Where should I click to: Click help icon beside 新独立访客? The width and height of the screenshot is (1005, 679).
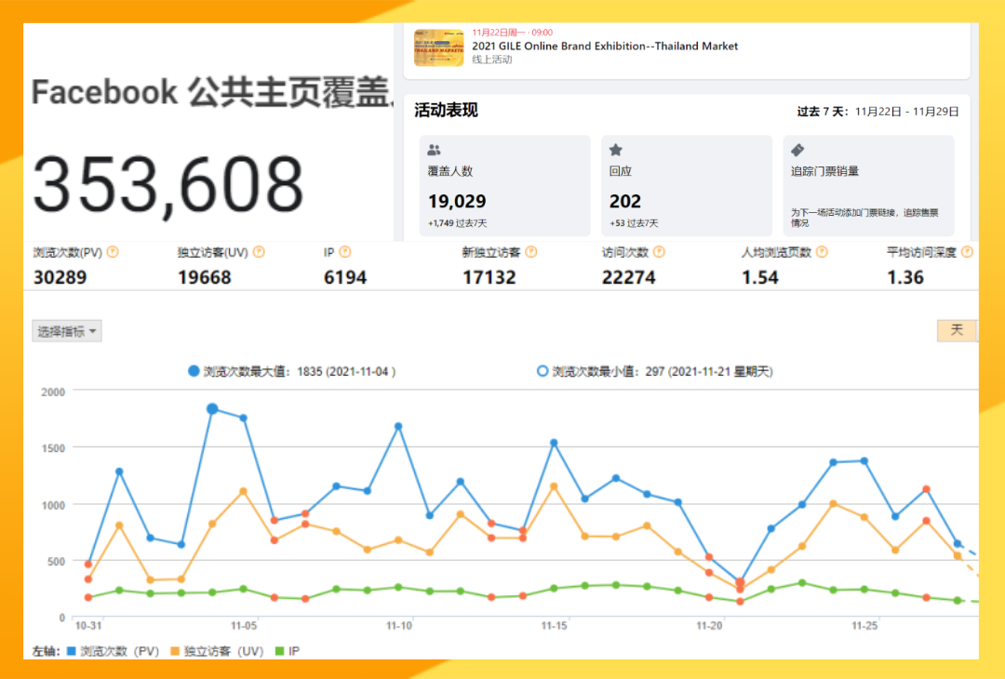(x=530, y=252)
